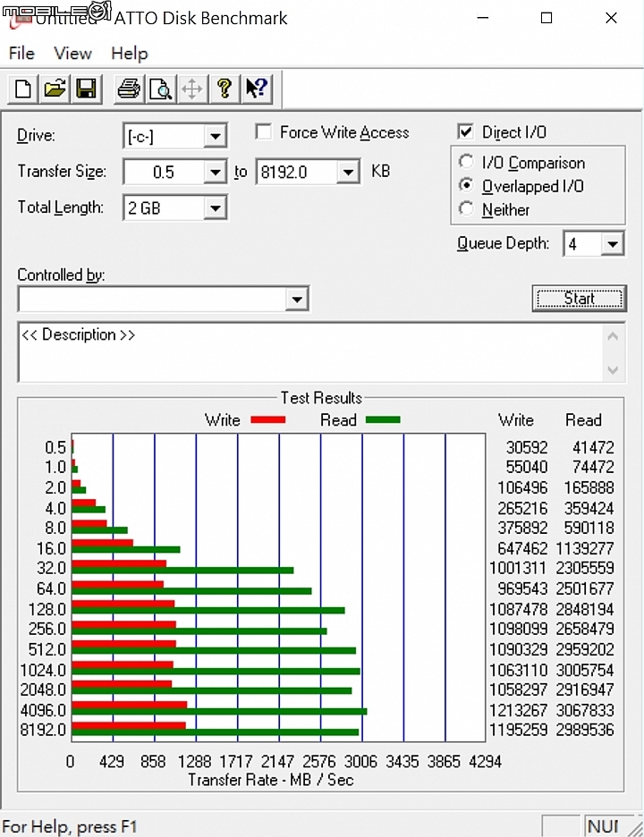Click the read value 3005754

(585, 670)
